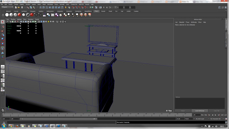The height and width of the screenshot is (129, 229).
Task: Play the animation forwards
Action: [x=215, y=115]
